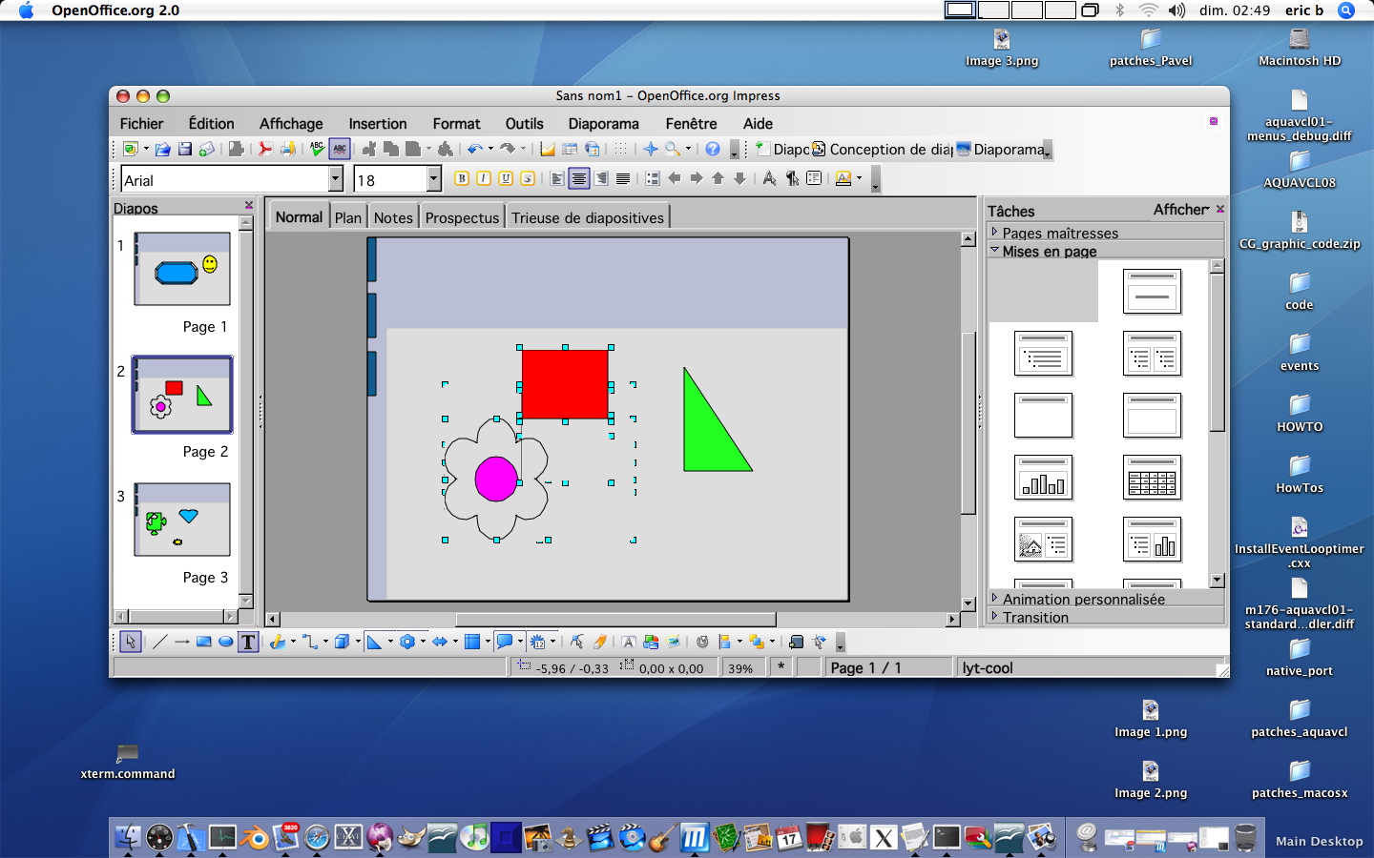Select the Text tool

(248, 642)
